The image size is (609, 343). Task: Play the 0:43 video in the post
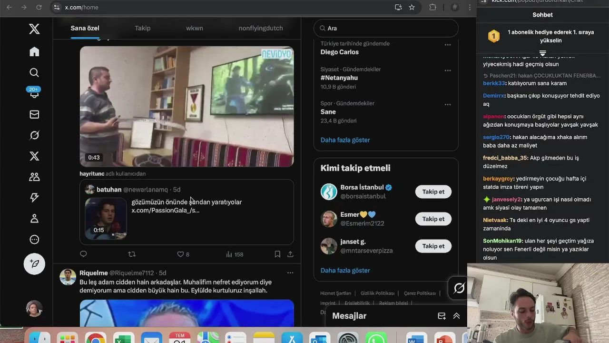pyautogui.click(x=187, y=106)
